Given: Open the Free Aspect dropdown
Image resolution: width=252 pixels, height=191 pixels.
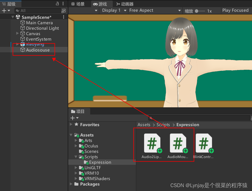Looking at the screenshot, I should [155, 10].
